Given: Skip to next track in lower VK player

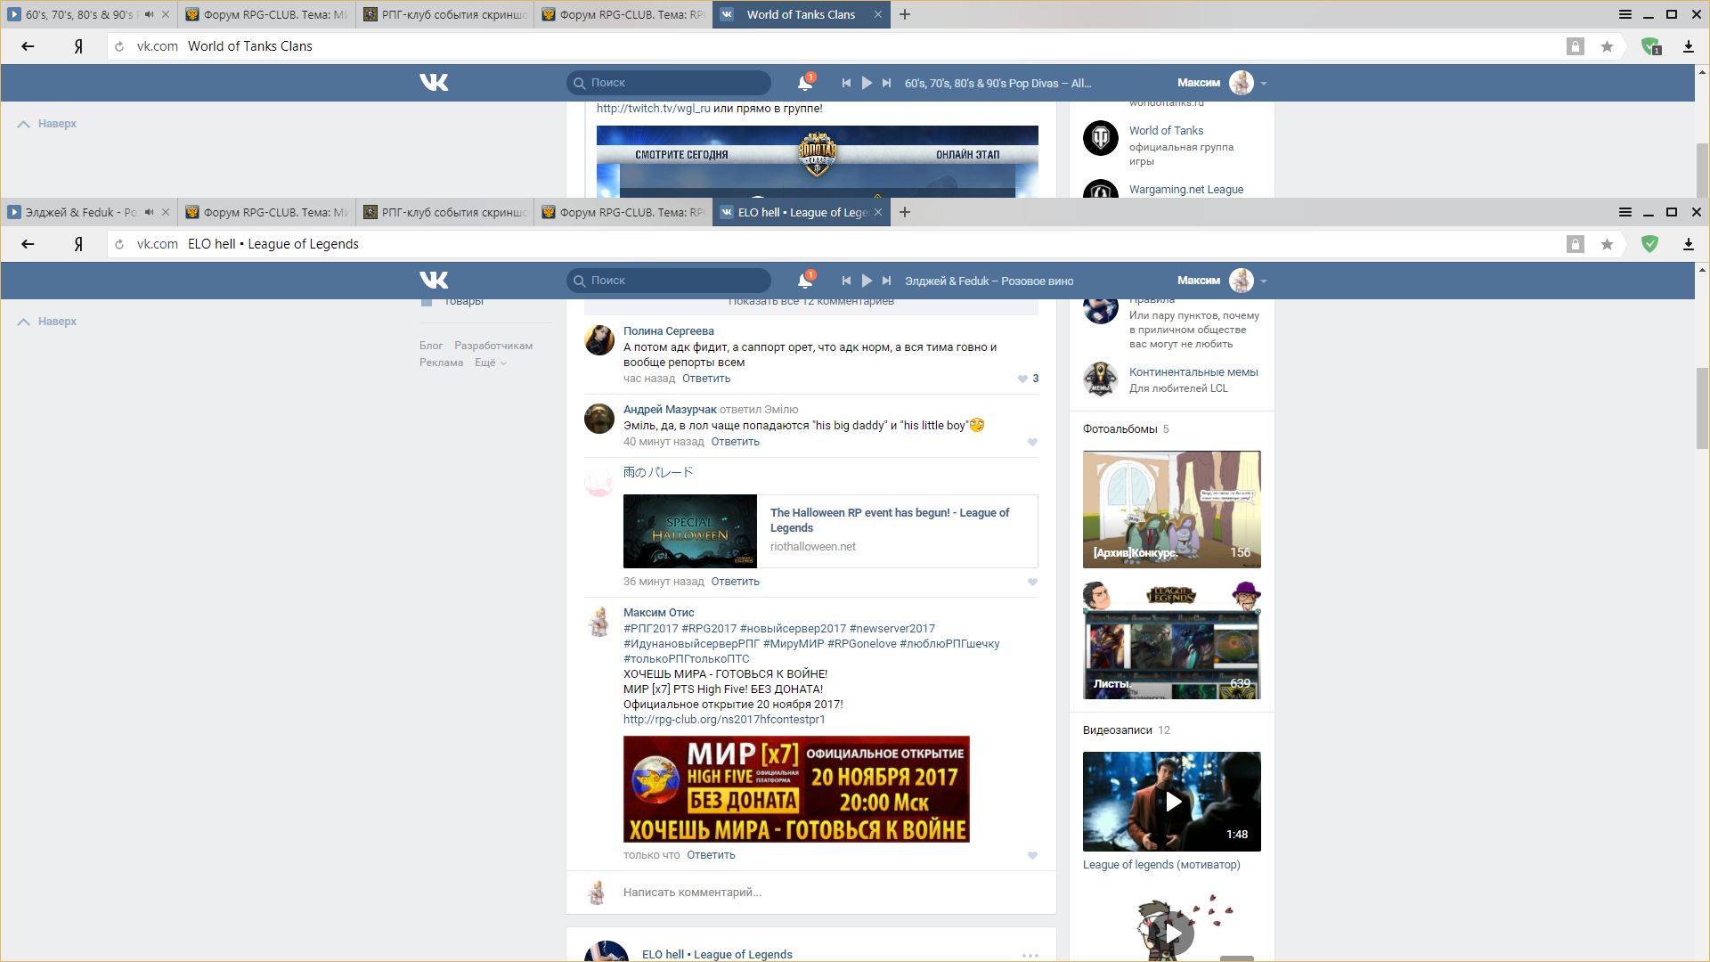Looking at the screenshot, I should point(886,281).
